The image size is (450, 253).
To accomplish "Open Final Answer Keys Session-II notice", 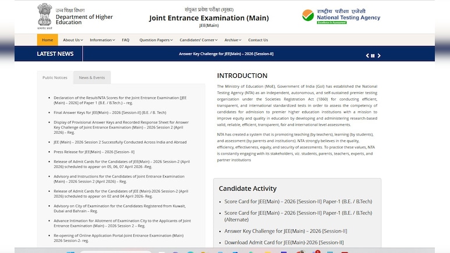I will [109, 112].
